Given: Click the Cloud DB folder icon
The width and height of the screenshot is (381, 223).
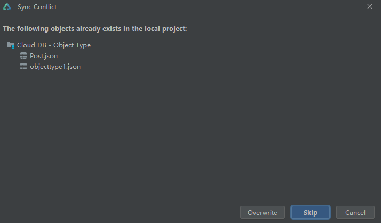Looking at the screenshot, I should [x=11, y=45].
